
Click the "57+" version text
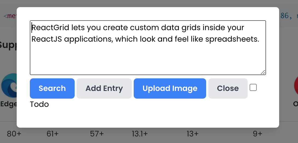pyautogui.click(x=97, y=134)
